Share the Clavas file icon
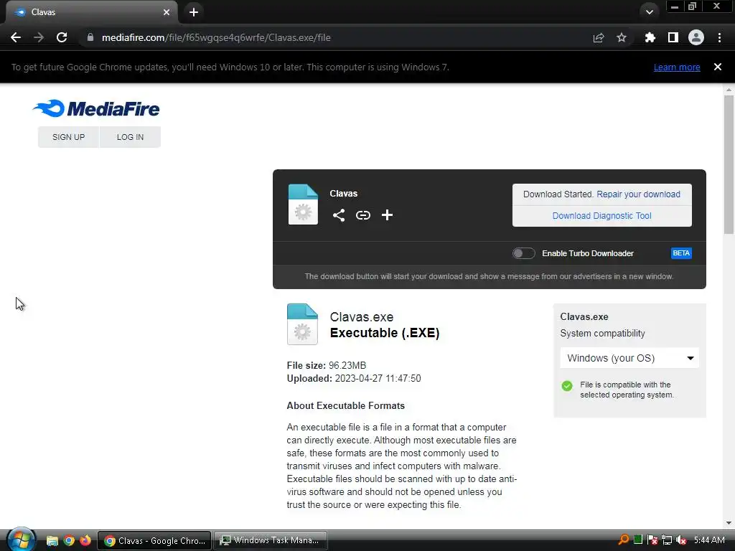 tap(339, 215)
